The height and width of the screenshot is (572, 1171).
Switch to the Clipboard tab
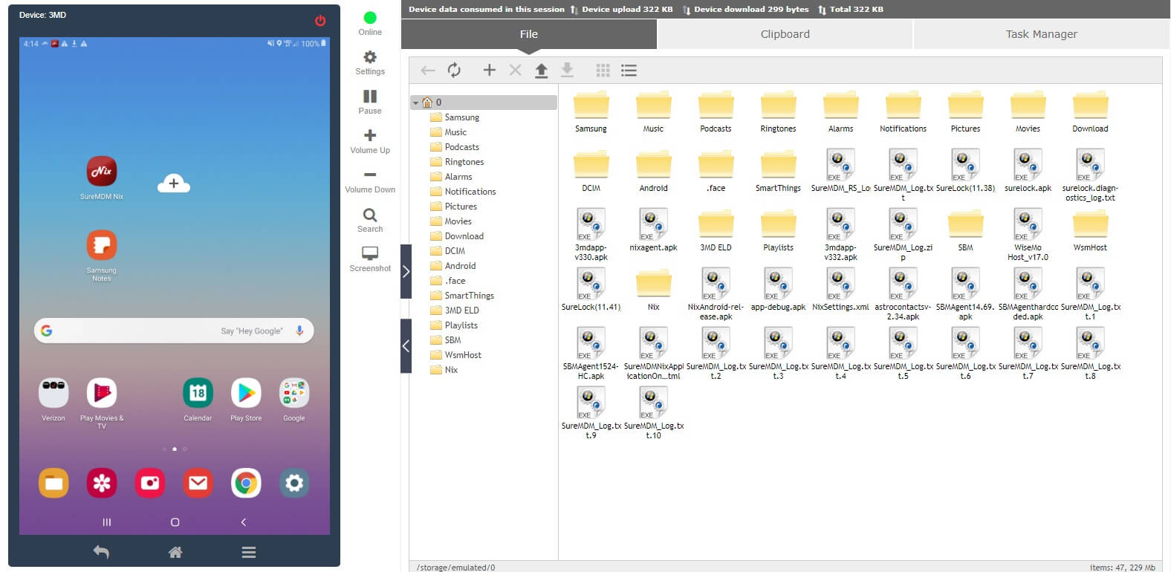tap(785, 34)
